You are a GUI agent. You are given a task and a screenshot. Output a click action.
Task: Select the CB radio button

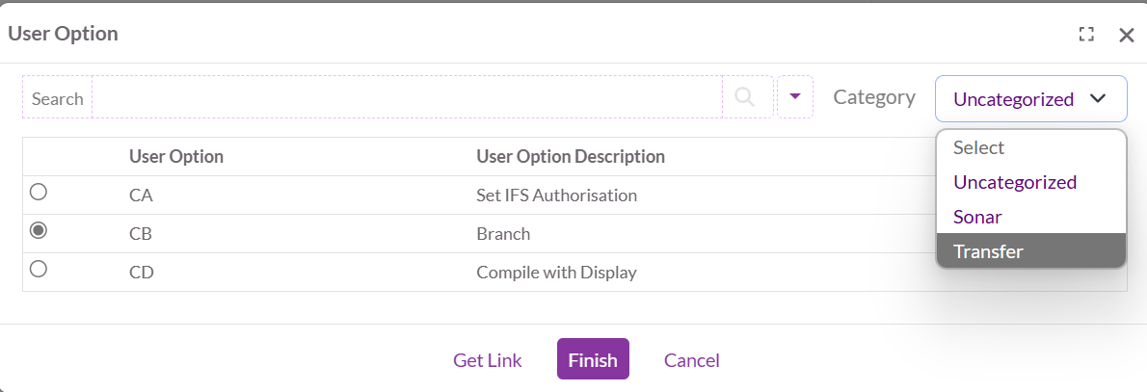click(39, 230)
